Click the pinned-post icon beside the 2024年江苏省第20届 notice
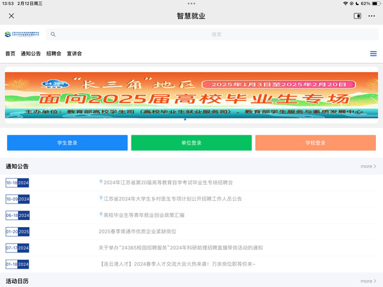The image size is (383, 287). click(101, 182)
